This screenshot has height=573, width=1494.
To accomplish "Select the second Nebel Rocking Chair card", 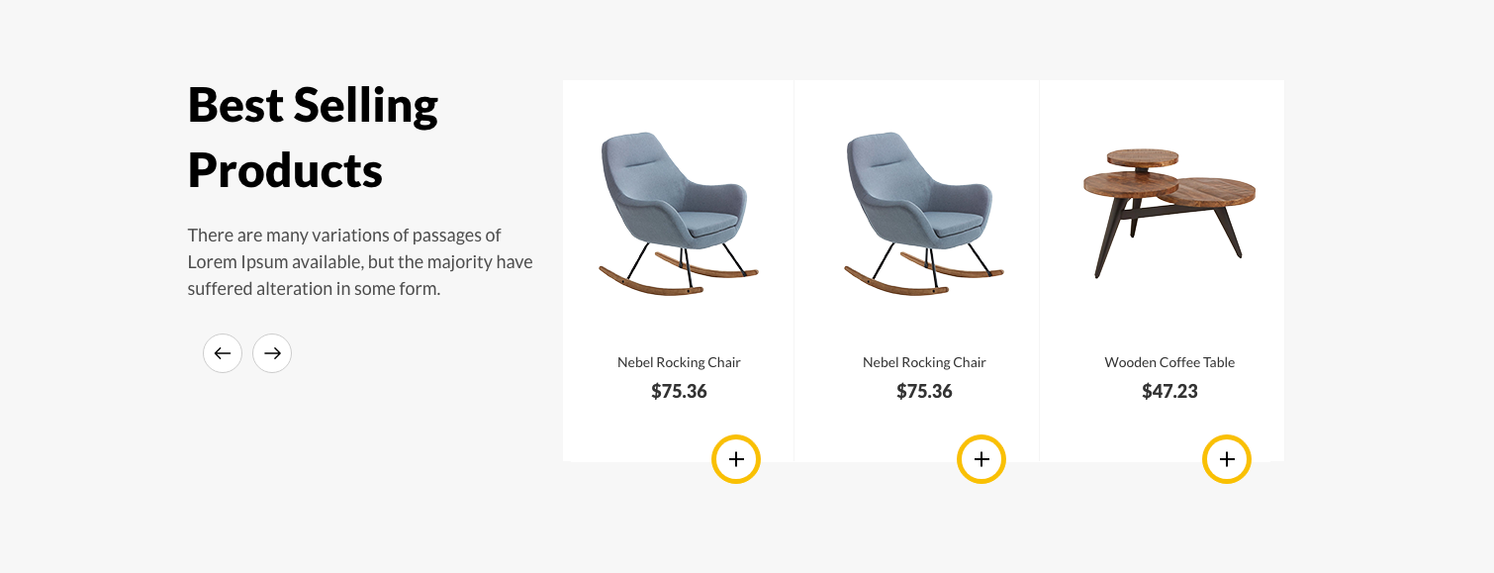I will 916,271.
